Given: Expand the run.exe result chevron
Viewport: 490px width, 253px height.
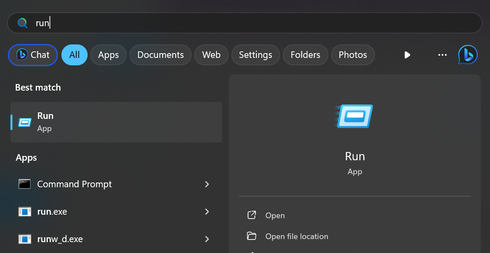Looking at the screenshot, I should [207, 212].
